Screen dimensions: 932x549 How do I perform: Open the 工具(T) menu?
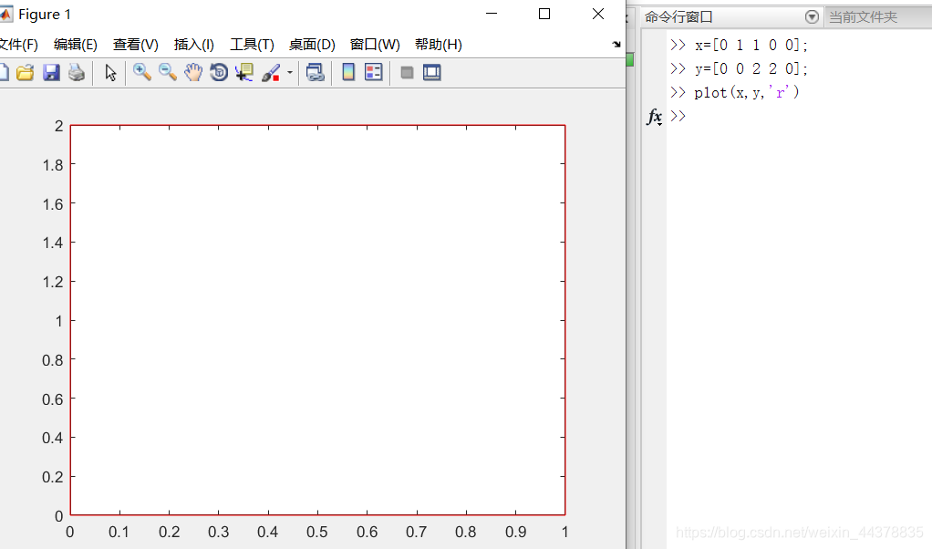[x=252, y=45]
